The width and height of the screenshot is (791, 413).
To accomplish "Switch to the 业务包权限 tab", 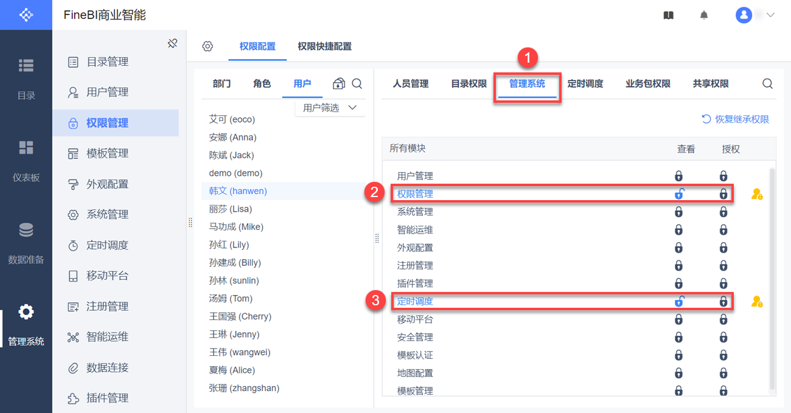I will 648,84.
